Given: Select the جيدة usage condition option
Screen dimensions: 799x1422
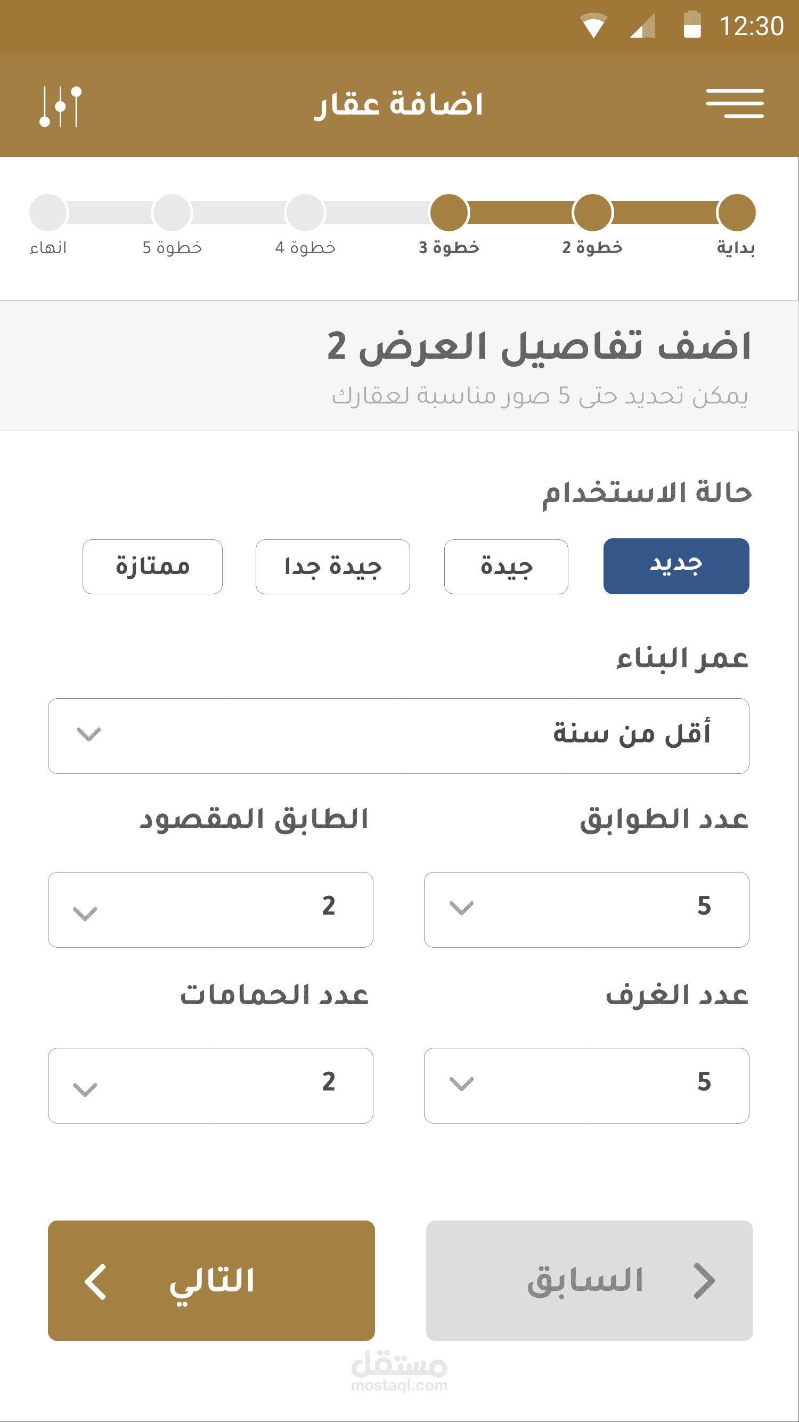Looking at the screenshot, I should coord(506,567).
